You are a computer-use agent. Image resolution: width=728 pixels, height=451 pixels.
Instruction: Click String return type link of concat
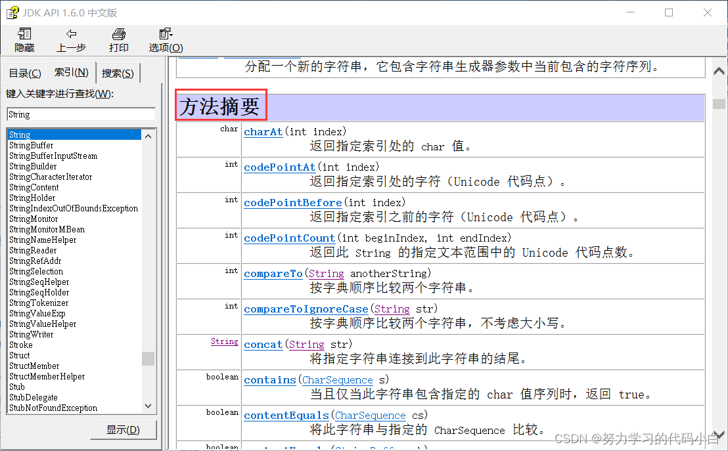tap(224, 341)
